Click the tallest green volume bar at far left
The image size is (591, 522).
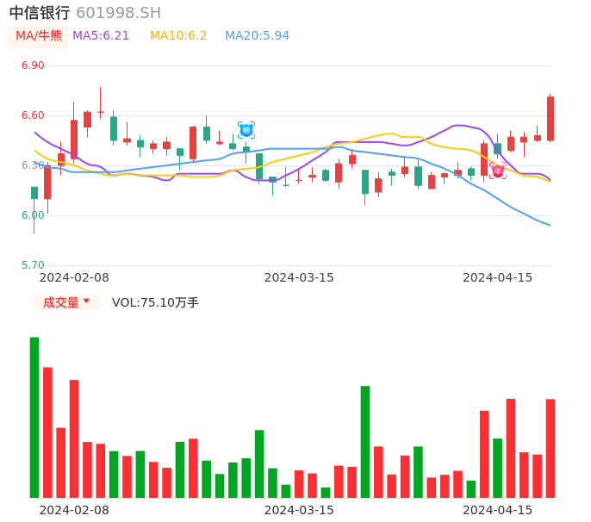coord(34,417)
